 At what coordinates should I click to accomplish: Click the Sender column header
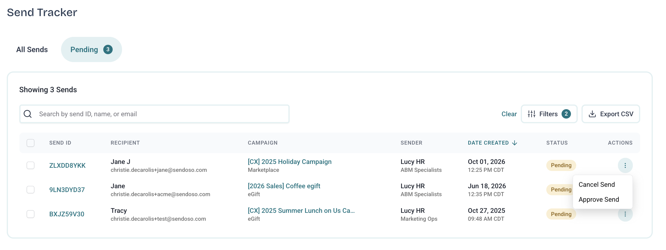[411, 143]
